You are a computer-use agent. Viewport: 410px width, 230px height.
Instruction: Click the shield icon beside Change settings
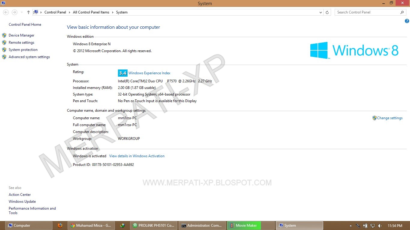pyautogui.click(x=374, y=118)
